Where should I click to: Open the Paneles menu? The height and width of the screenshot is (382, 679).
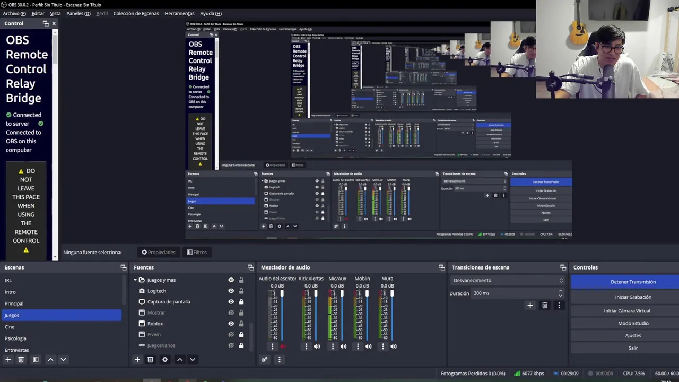pos(79,13)
